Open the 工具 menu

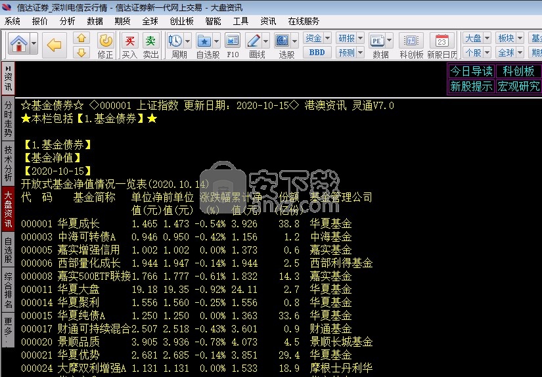[240, 22]
